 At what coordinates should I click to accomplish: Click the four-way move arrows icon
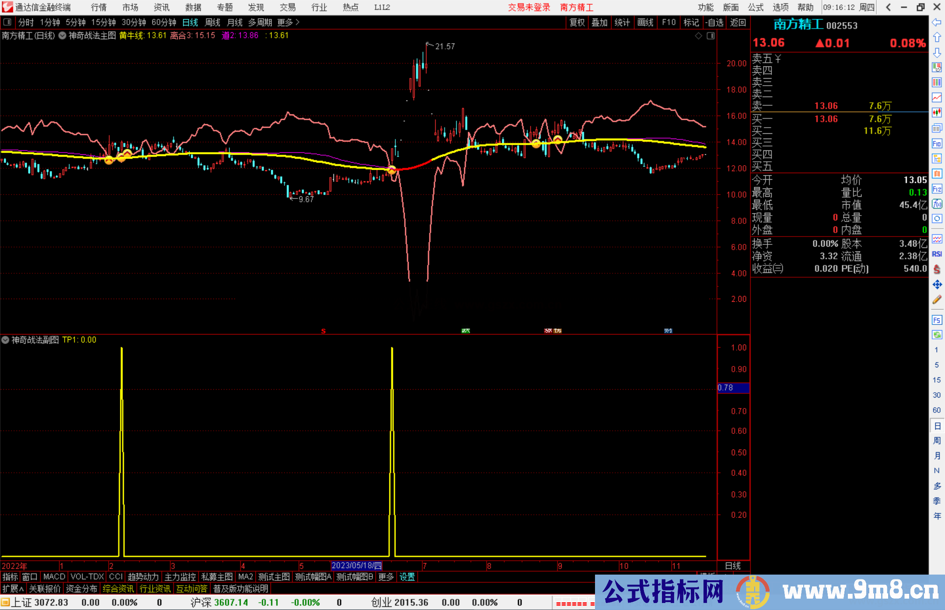pyautogui.click(x=937, y=285)
